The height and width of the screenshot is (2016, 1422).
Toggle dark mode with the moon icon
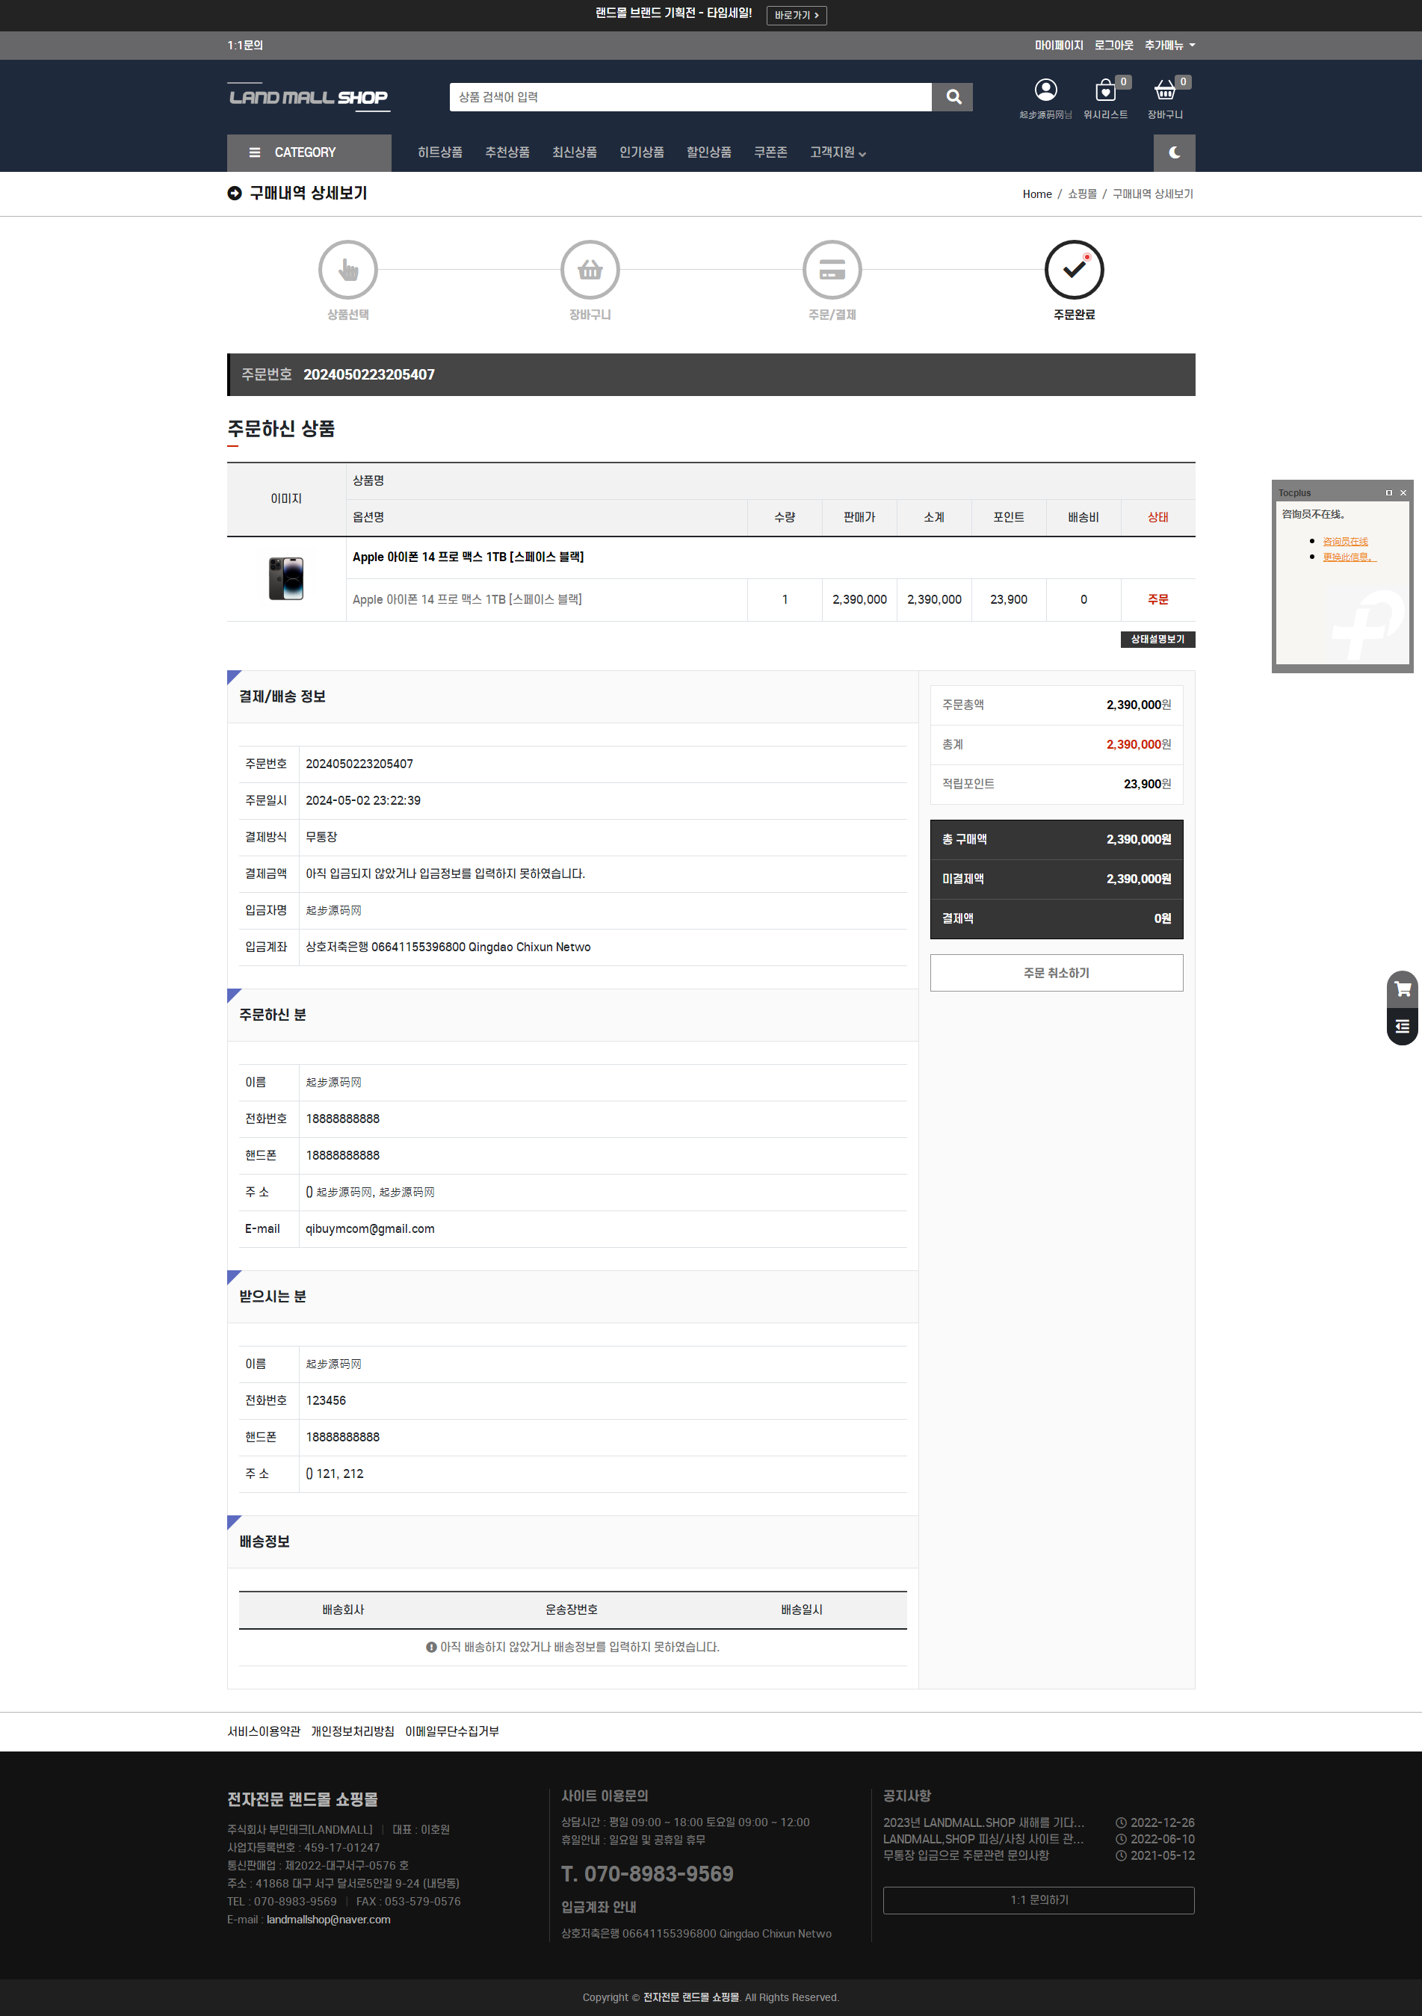tap(1175, 152)
